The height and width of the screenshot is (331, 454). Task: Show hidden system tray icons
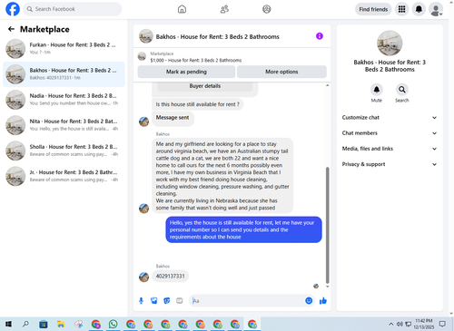pos(391,324)
